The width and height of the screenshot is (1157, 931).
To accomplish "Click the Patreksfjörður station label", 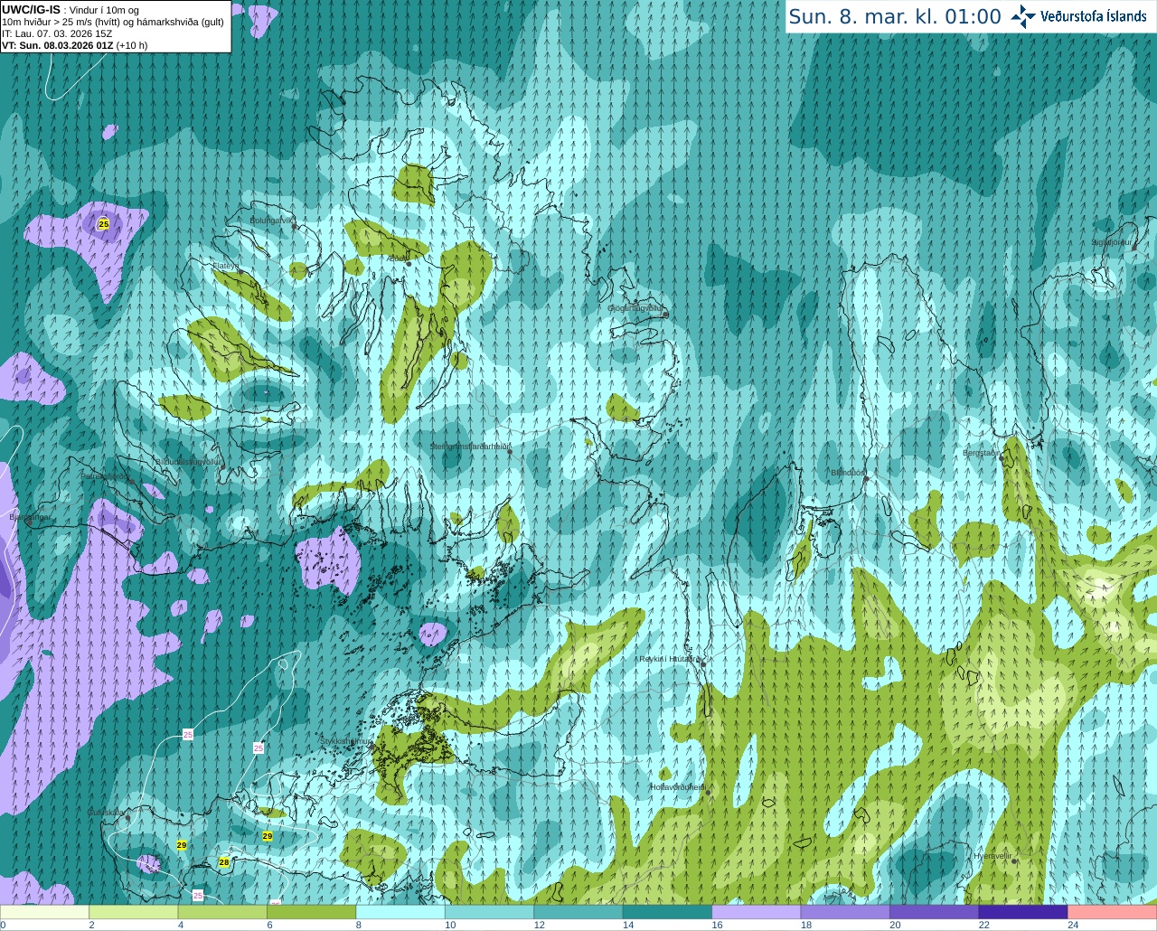I will coord(105,475).
